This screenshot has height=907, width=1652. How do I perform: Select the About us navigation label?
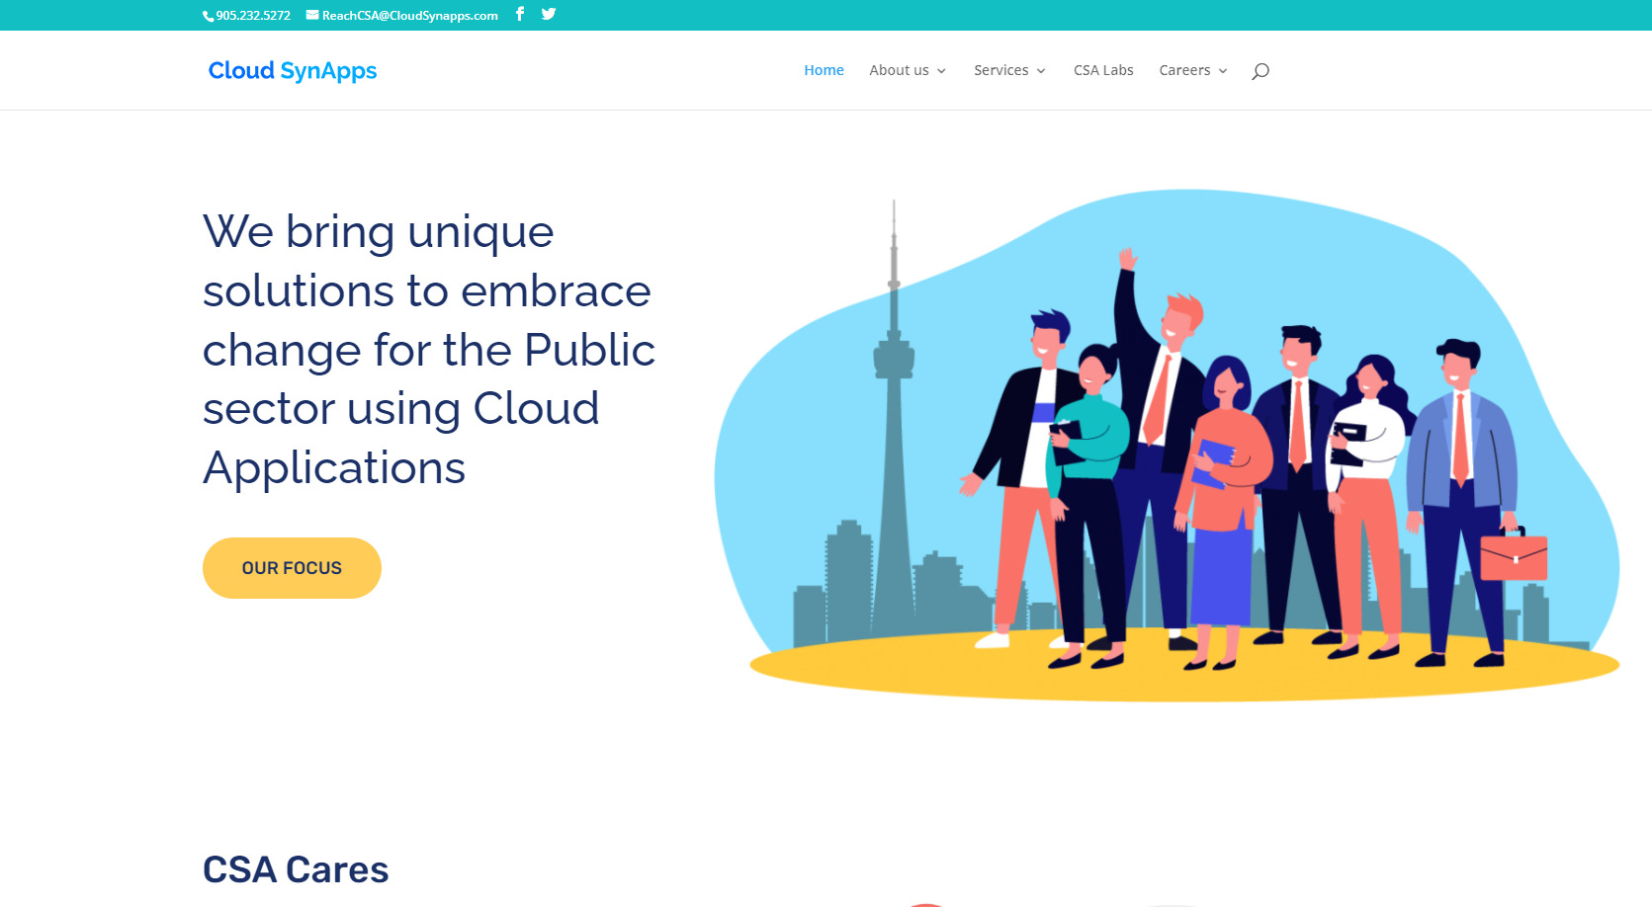(898, 70)
